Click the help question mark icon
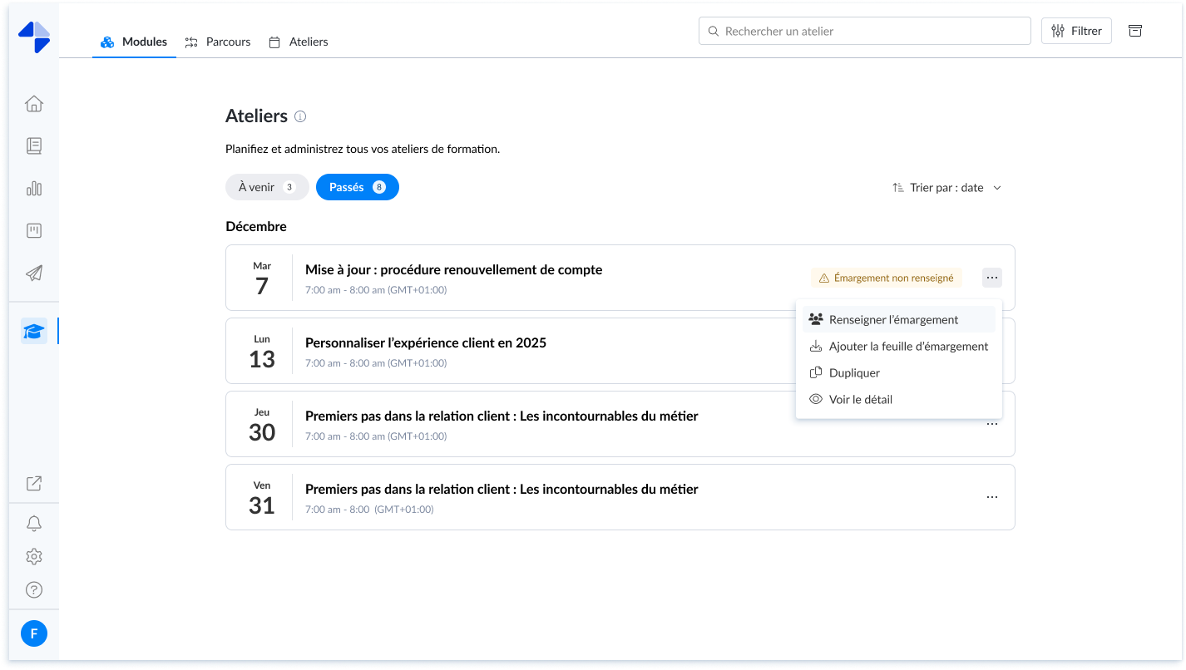 [34, 590]
